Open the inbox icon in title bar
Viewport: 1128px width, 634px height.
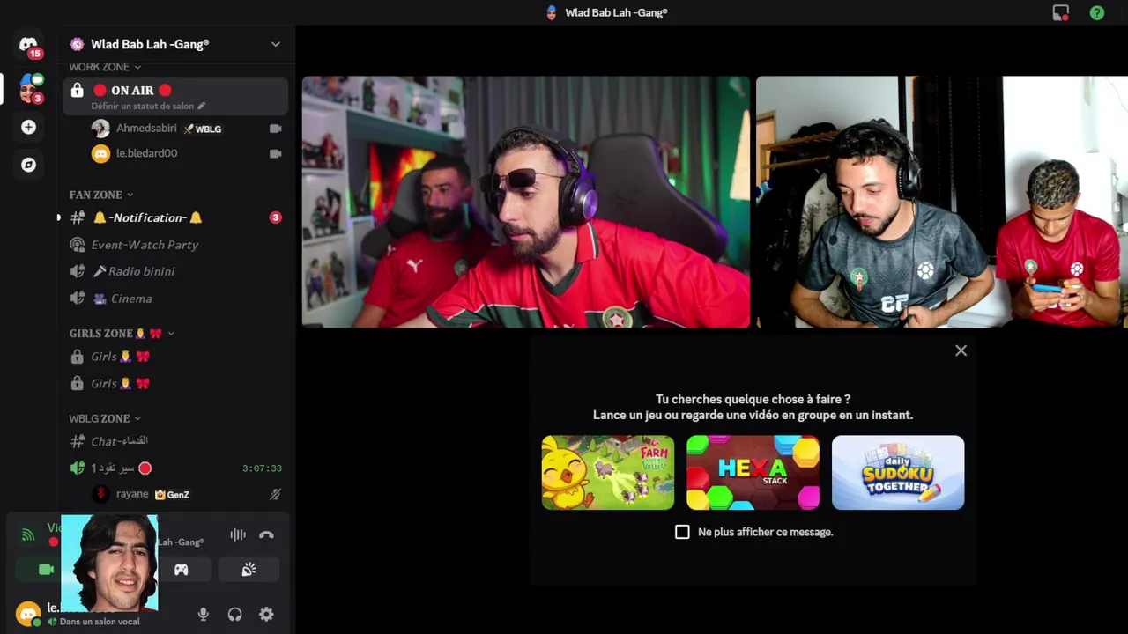pos(1061,12)
